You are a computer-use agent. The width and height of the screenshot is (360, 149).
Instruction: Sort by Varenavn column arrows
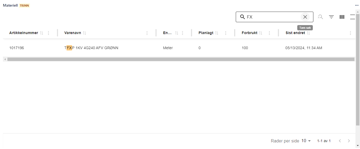coord(85,33)
